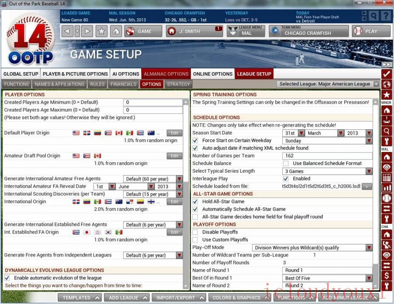
Task: Click Created Players Age Minimum input field
Action: 153,102
